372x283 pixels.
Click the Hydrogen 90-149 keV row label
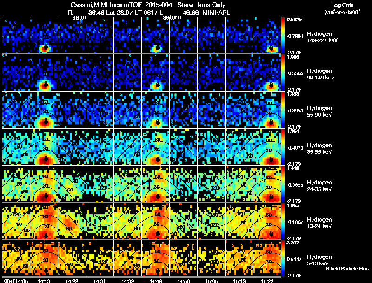320,74
